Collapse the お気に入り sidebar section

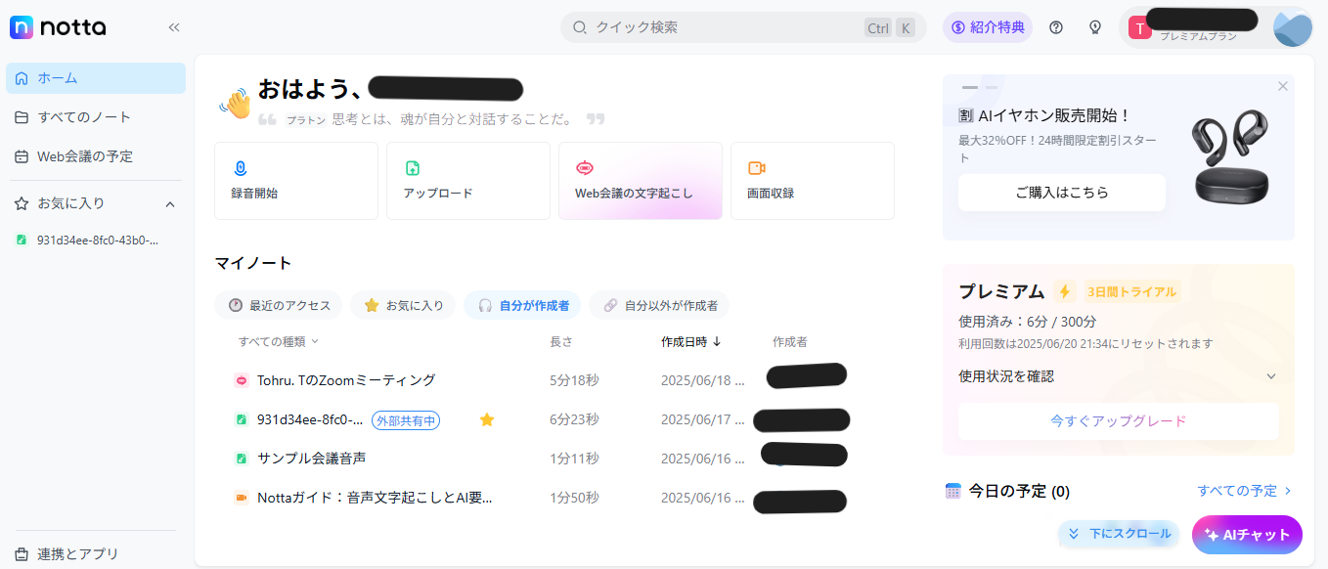170,204
